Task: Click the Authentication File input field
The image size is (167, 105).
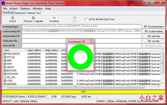Action: point(81,36)
